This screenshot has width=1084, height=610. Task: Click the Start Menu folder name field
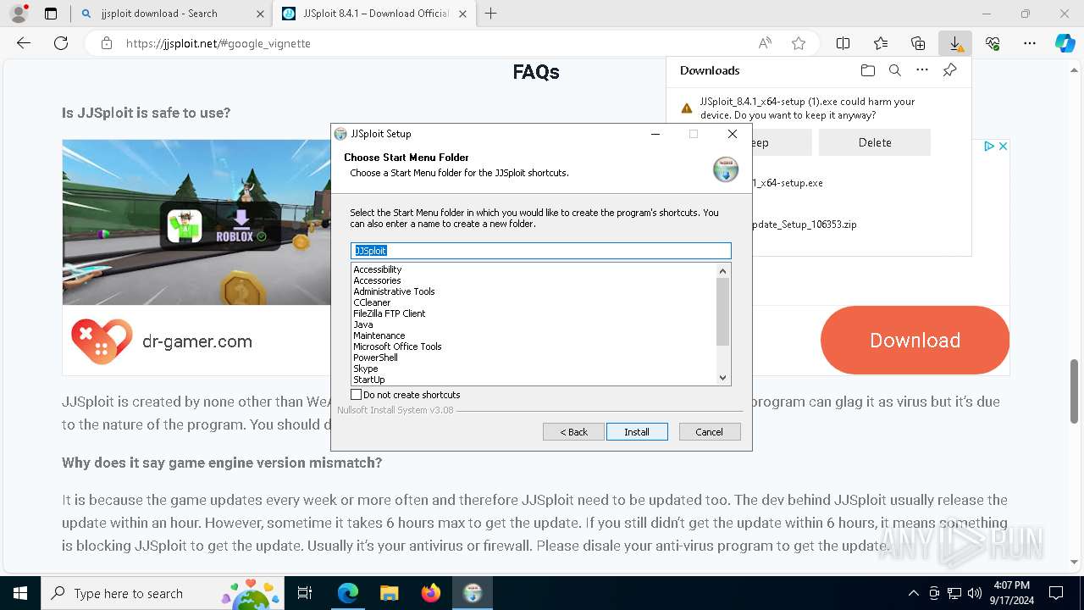(x=541, y=251)
